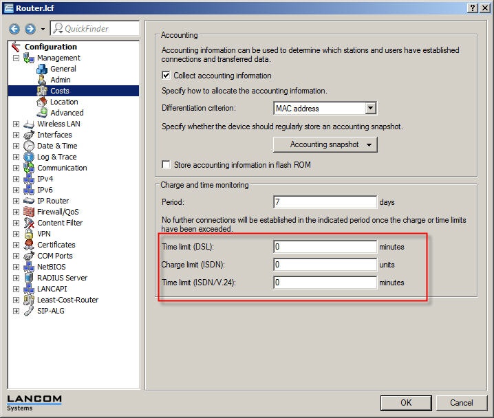Select the Content Filter icon
The image size is (494, 418).
point(29,223)
